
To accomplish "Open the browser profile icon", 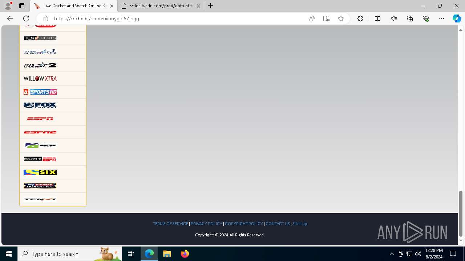I will 8,6.
